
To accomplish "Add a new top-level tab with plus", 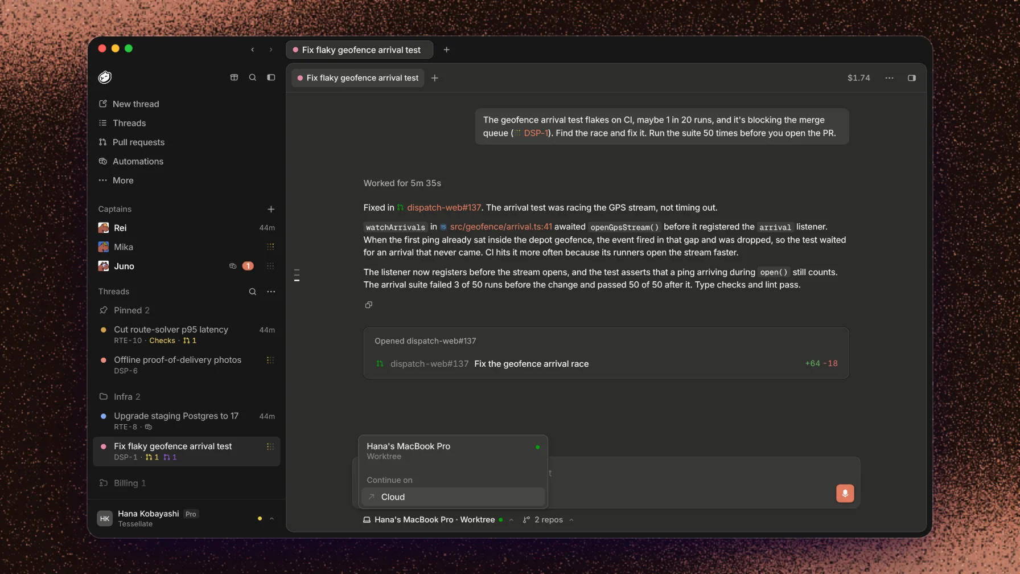I will (x=447, y=50).
